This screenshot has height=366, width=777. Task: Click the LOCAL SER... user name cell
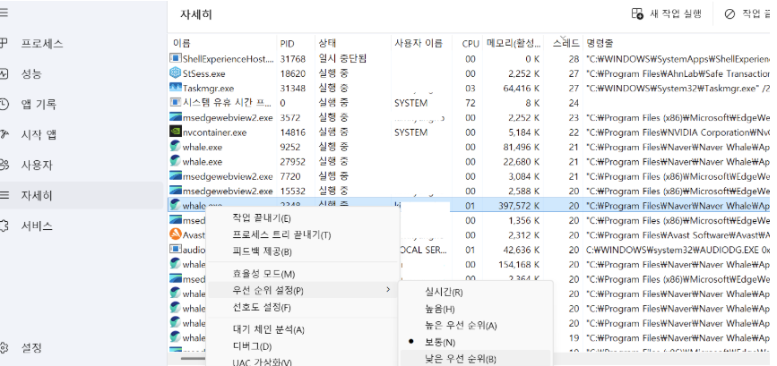click(424, 250)
